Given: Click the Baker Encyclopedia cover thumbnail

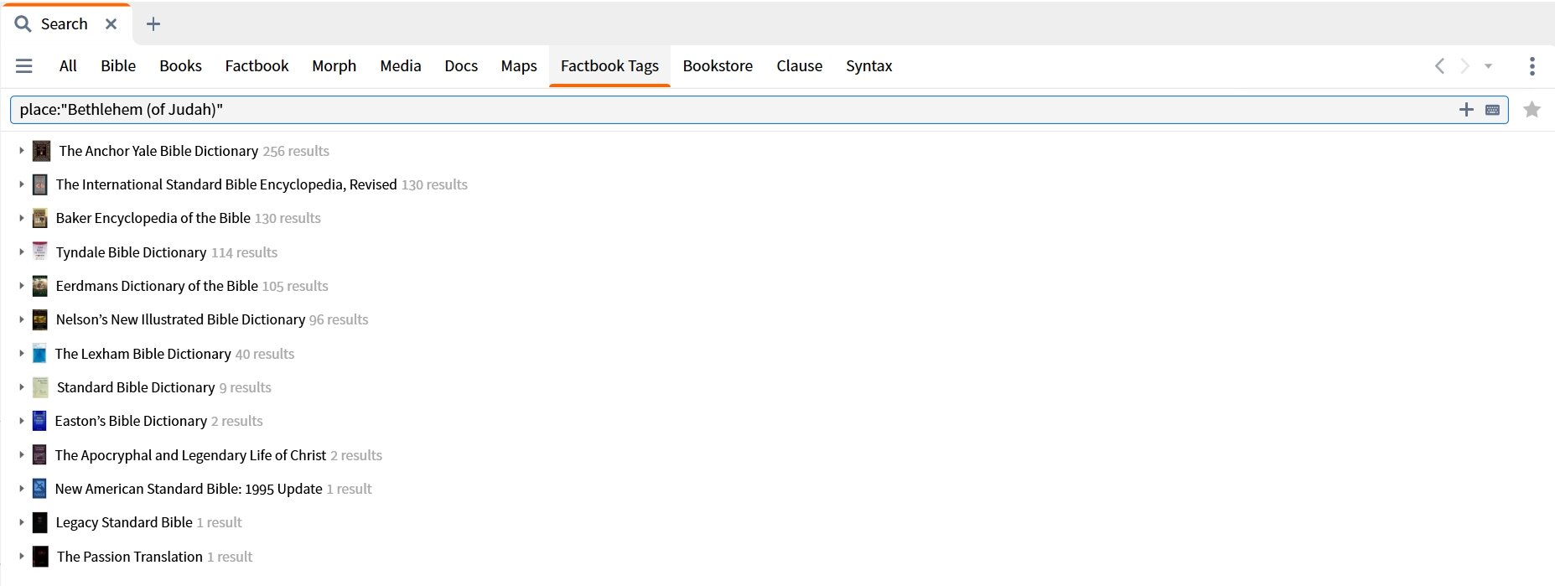Looking at the screenshot, I should (39, 218).
